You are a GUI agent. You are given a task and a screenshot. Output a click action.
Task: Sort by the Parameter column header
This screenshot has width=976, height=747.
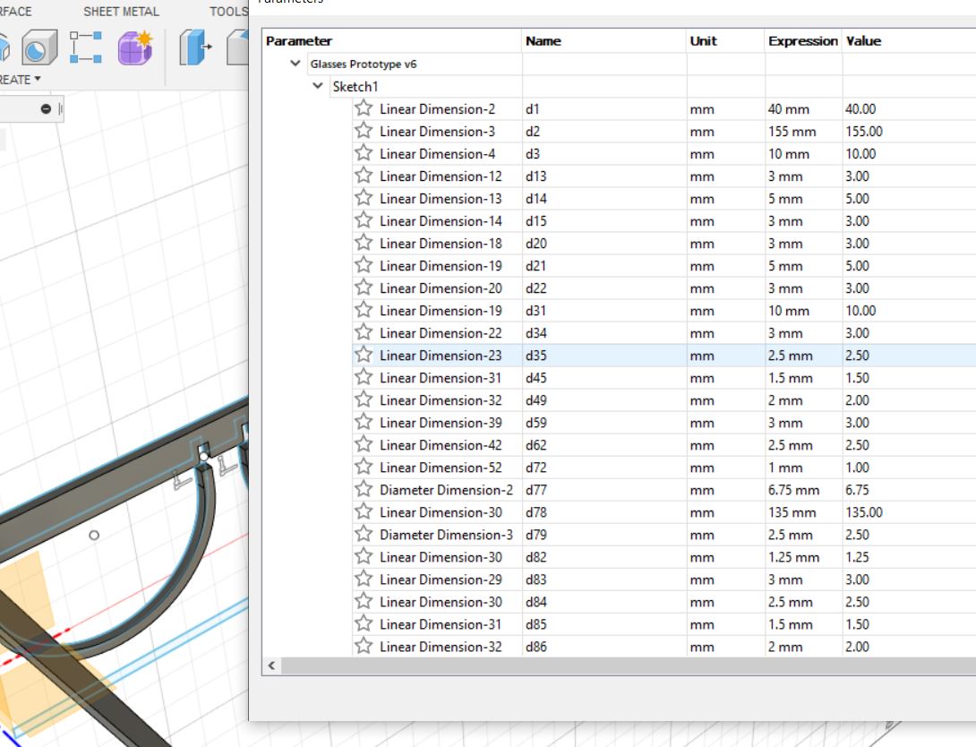point(299,41)
